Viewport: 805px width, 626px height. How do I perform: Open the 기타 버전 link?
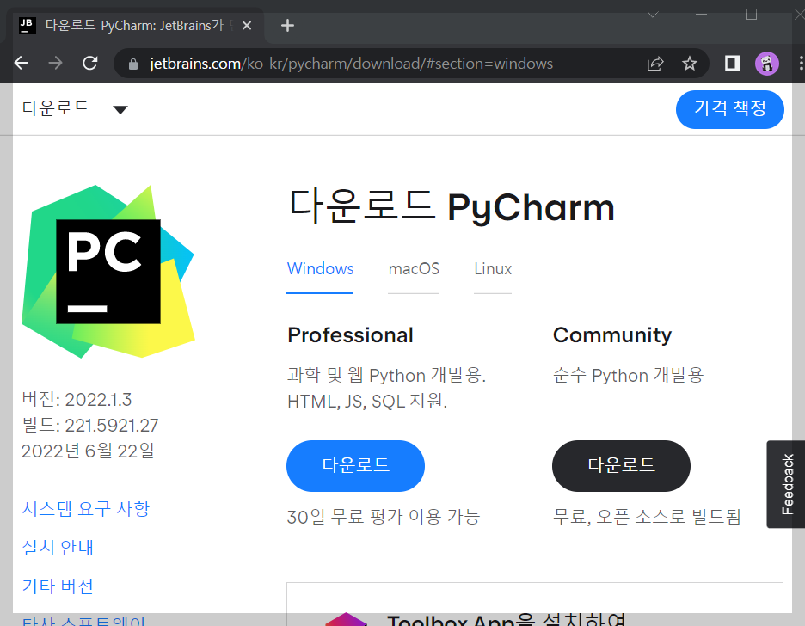pyautogui.click(x=58, y=586)
